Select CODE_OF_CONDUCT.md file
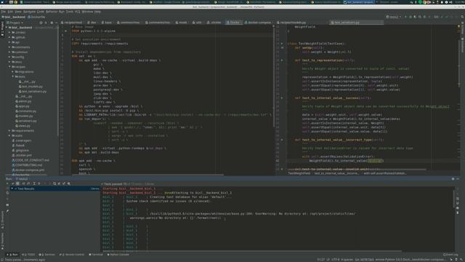The width and height of the screenshot is (465, 262). [x=31, y=160]
